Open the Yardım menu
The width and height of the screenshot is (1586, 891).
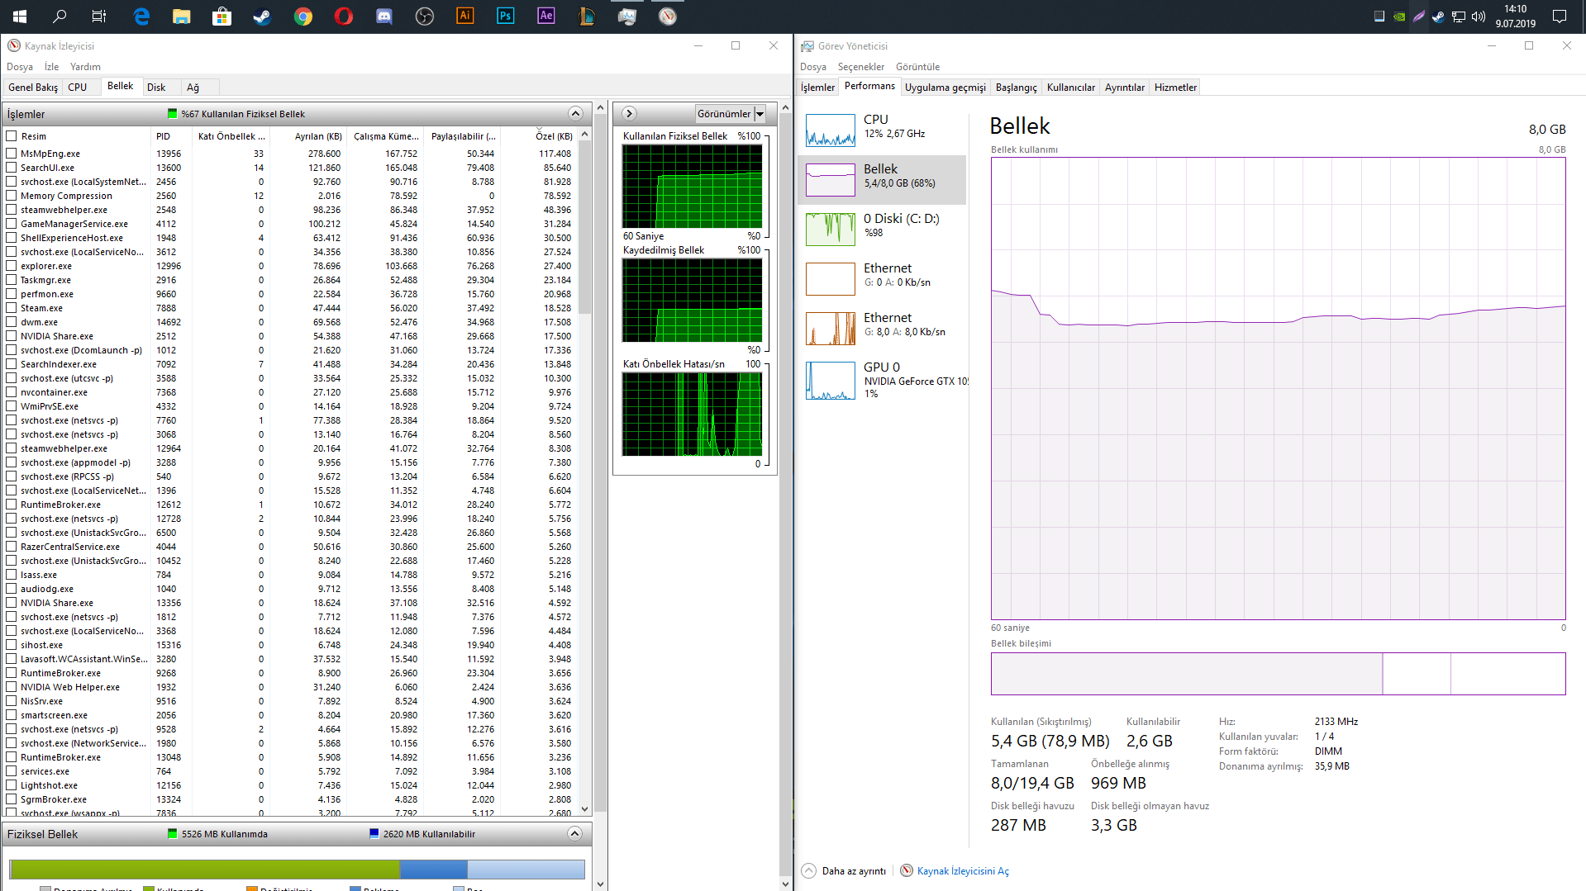85,67
